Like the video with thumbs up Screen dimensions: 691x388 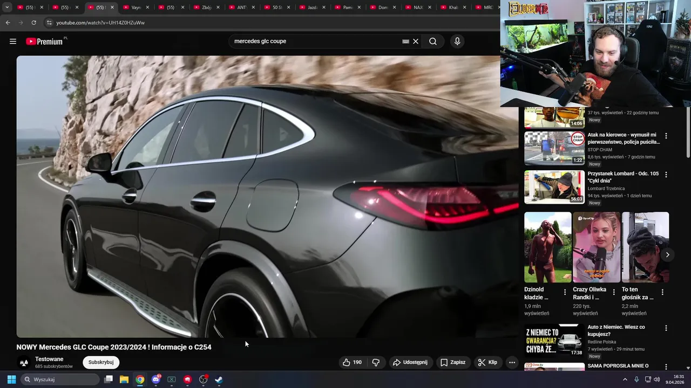coord(352,363)
